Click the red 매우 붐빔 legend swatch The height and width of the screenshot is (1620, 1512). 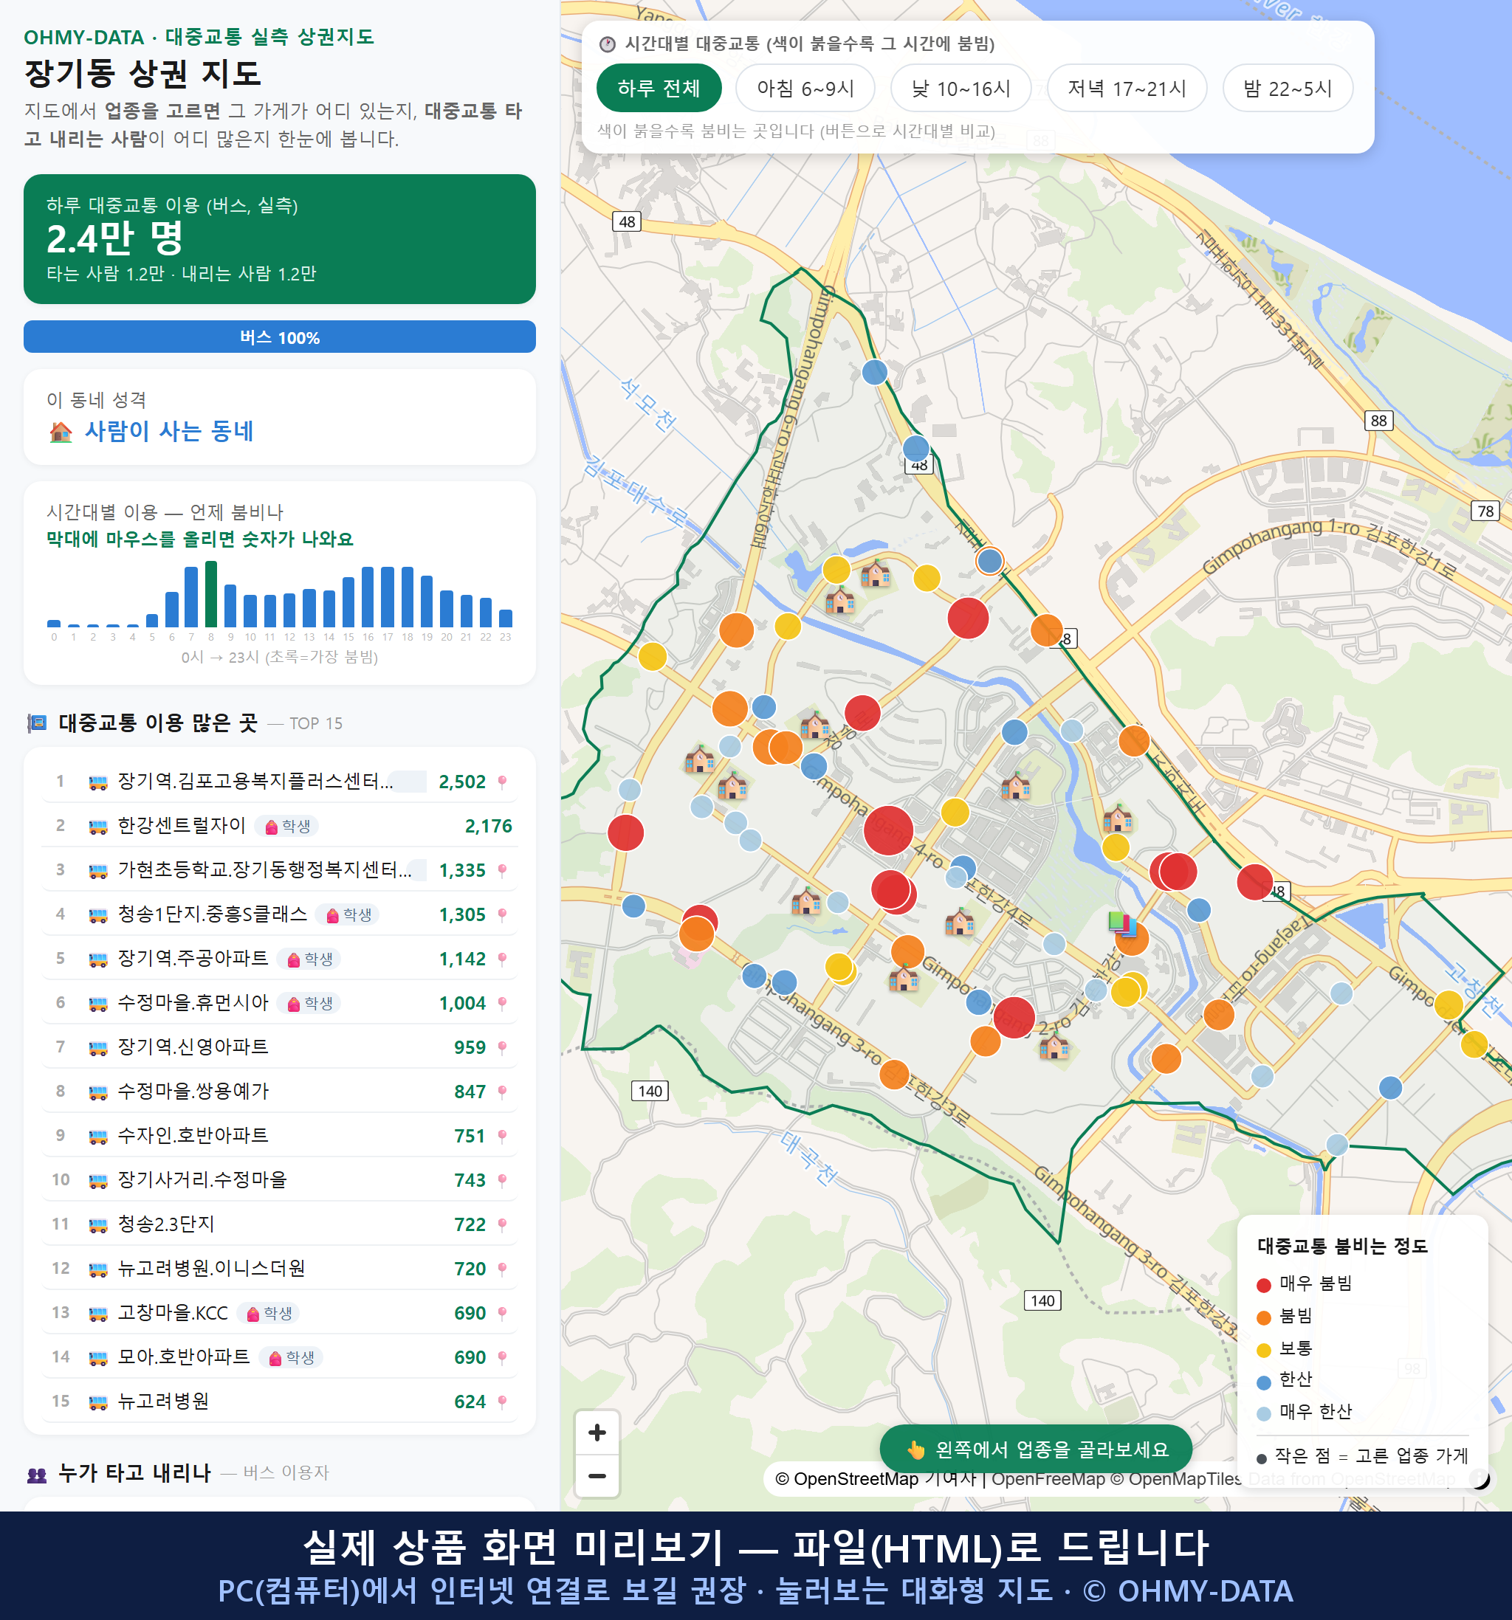click(1263, 1285)
